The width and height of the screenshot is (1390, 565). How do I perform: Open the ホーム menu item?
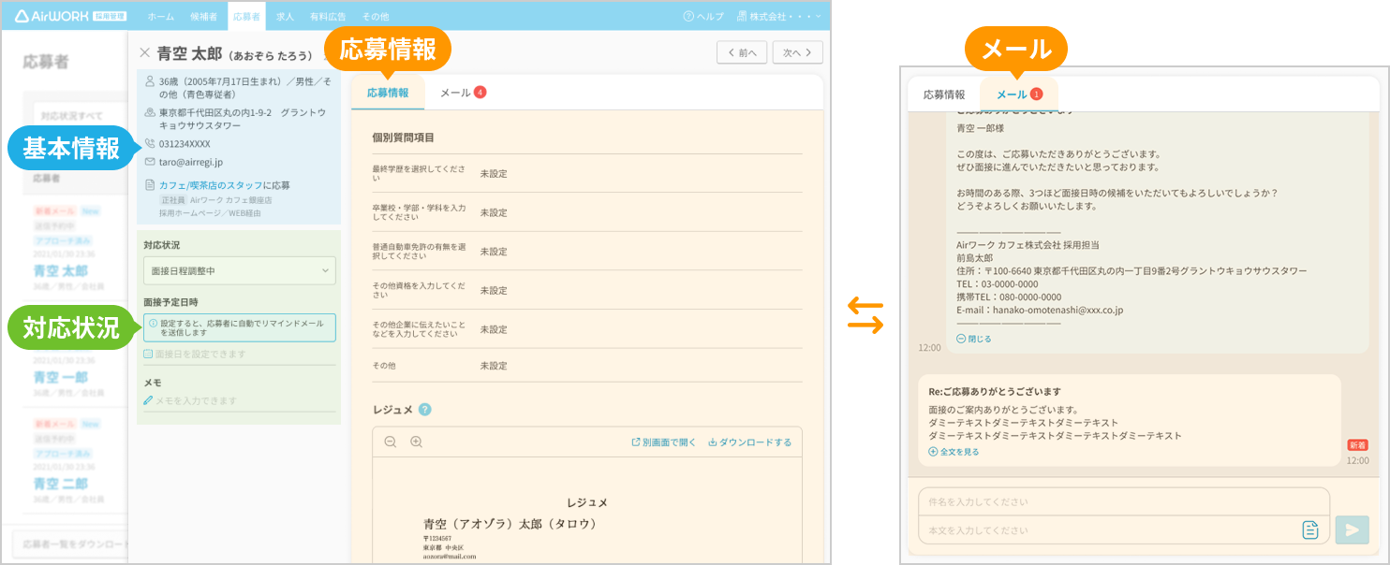160,17
